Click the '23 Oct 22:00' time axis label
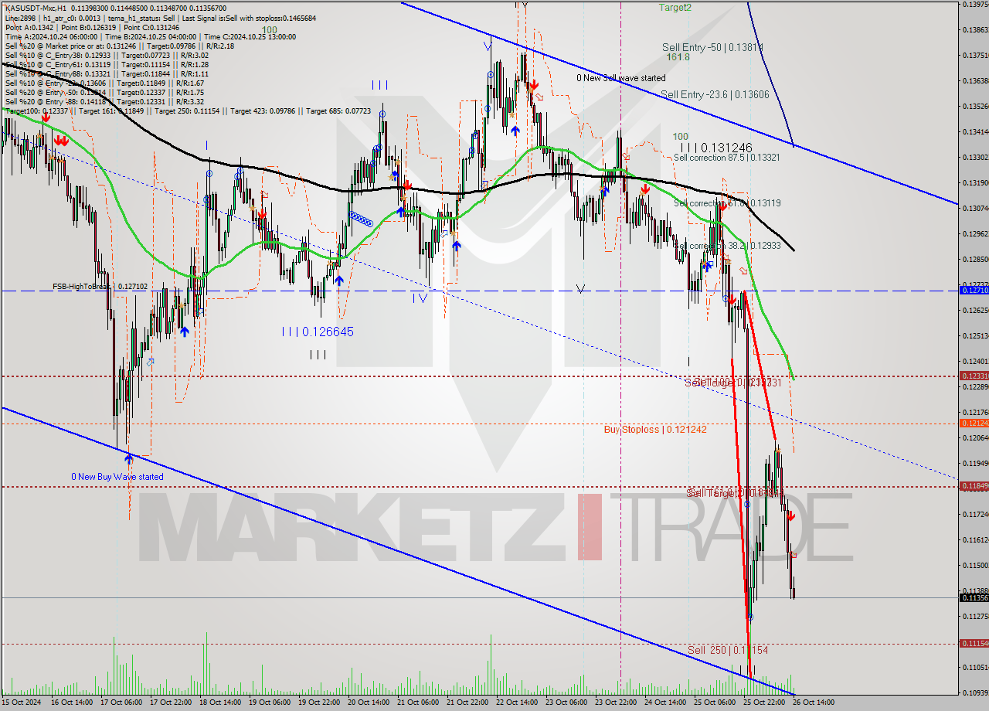Image resolution: width=989 pixels, height=711 pixels. [616, 702]
